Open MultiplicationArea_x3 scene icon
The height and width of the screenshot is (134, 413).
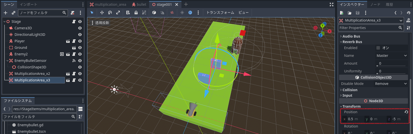[x=68, y=80]
